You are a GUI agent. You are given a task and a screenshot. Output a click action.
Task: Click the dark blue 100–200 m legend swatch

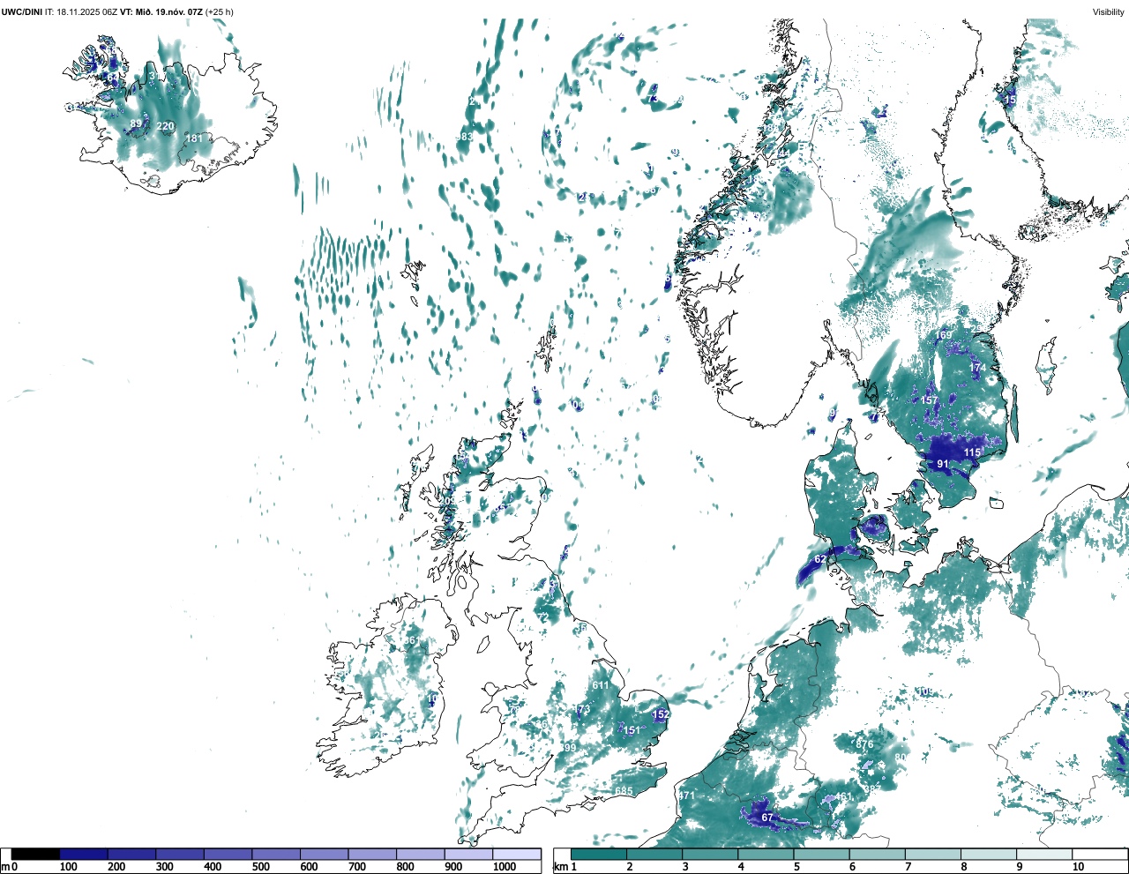pos(84,854)
